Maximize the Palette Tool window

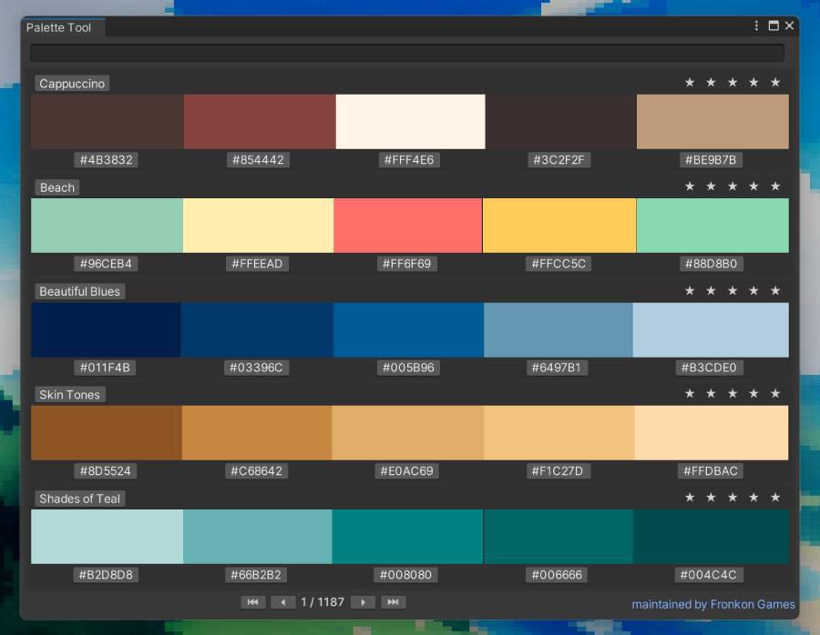tap(774, 25)
